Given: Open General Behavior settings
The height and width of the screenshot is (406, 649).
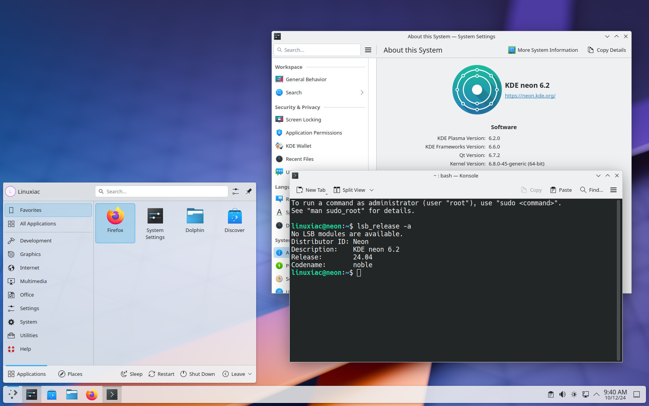Looking at the screenshot, I should [320, 79].
